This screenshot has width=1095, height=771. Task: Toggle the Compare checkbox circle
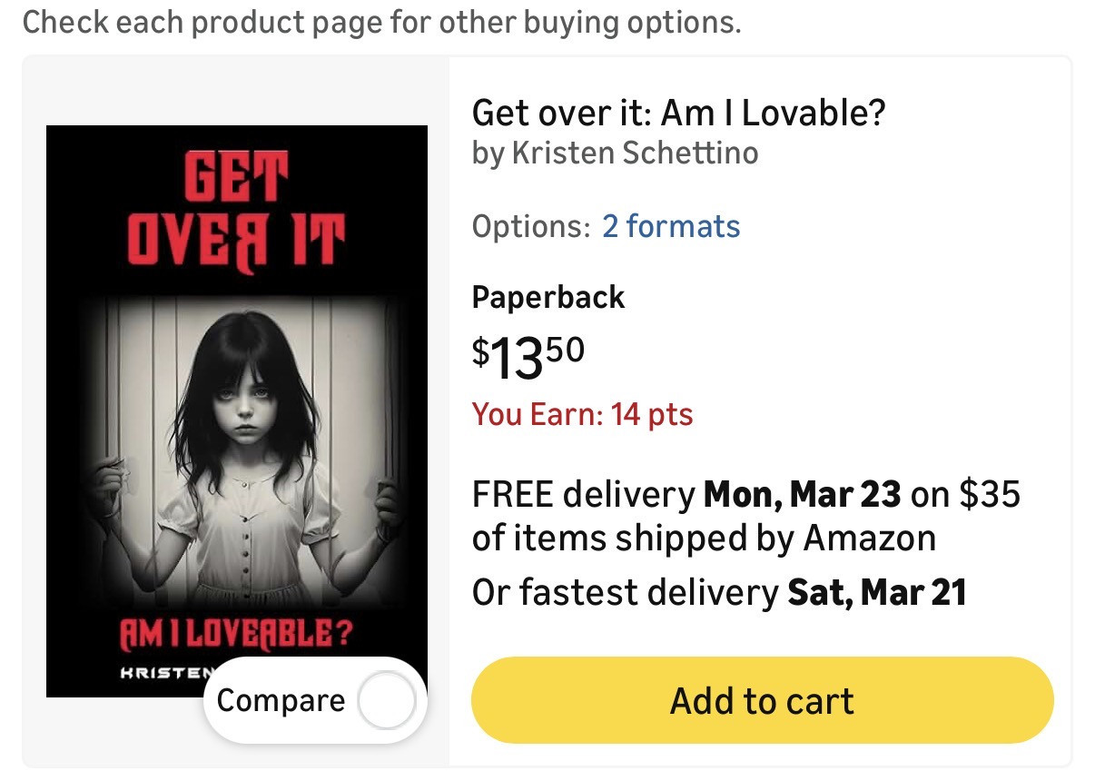pyautogui.click(x=388, y=701)
